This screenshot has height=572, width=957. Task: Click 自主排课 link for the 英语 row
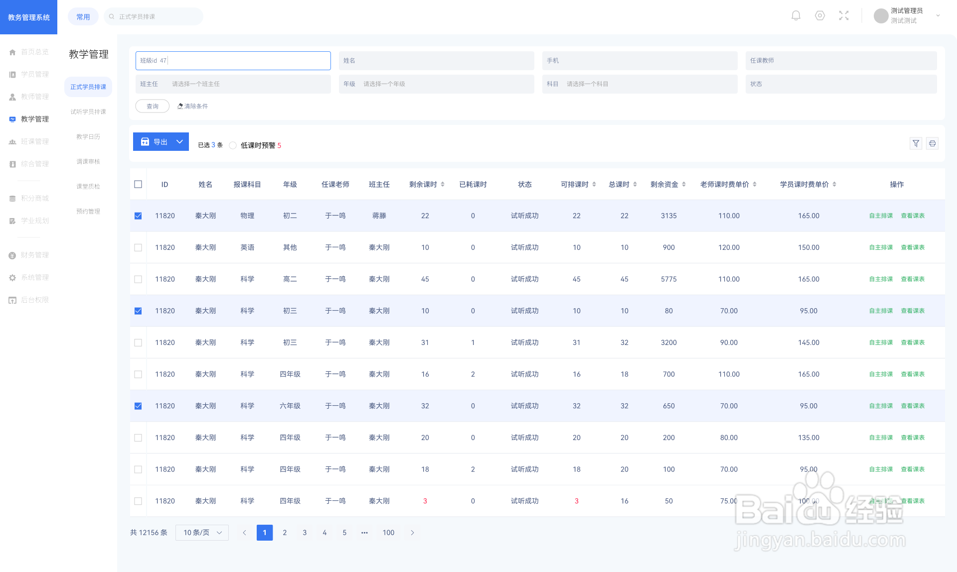click(881, 247)
